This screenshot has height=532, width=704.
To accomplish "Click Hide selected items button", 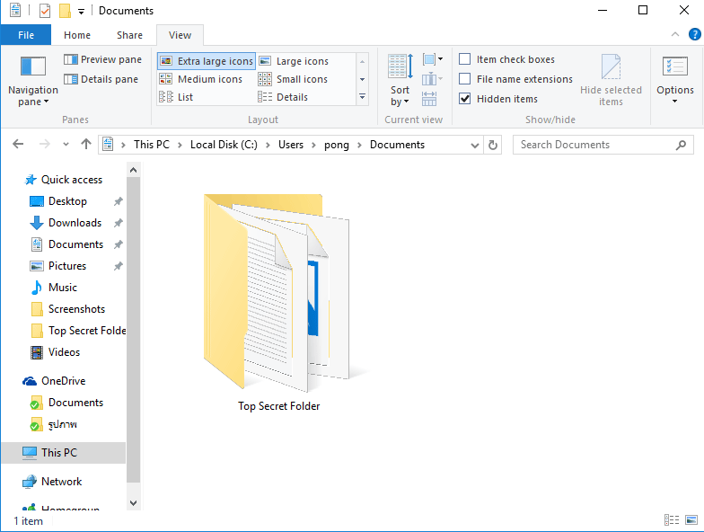I will click(611, 81).
